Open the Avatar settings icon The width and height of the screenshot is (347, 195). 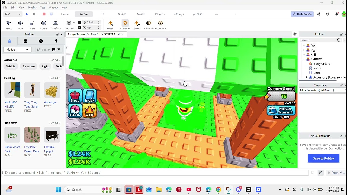point(110,25)
